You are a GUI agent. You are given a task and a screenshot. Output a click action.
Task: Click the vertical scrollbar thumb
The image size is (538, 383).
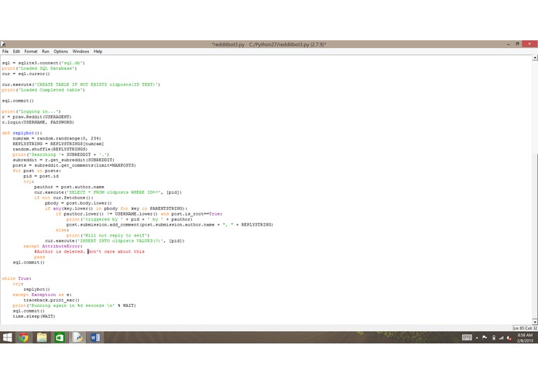535,235
